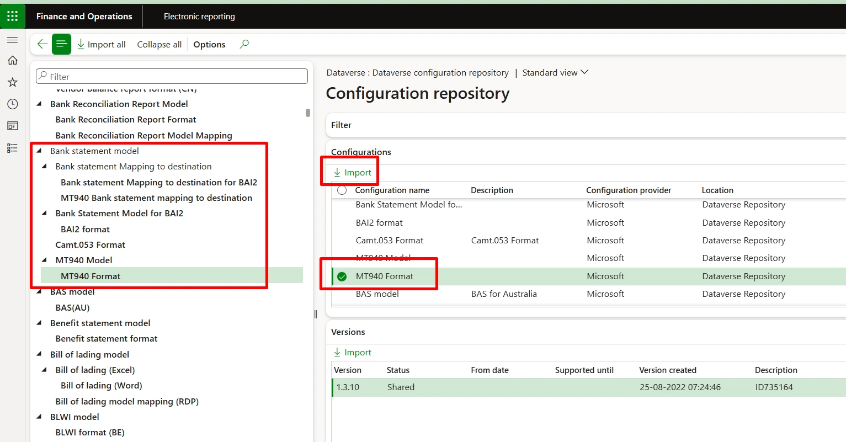Click the BAS model row in grid
Viewport: 846px width, 442px height.
(588, 294)
